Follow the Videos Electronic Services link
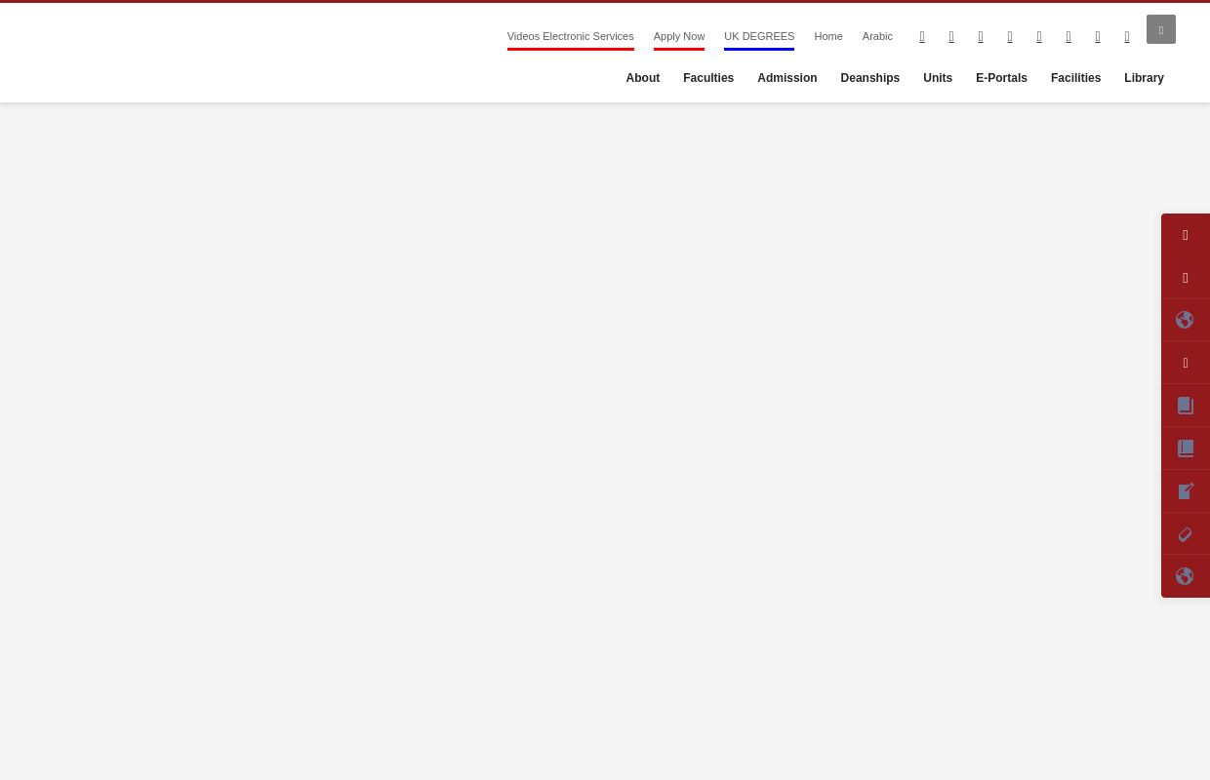1210x780 pixels. click(570, 36)
